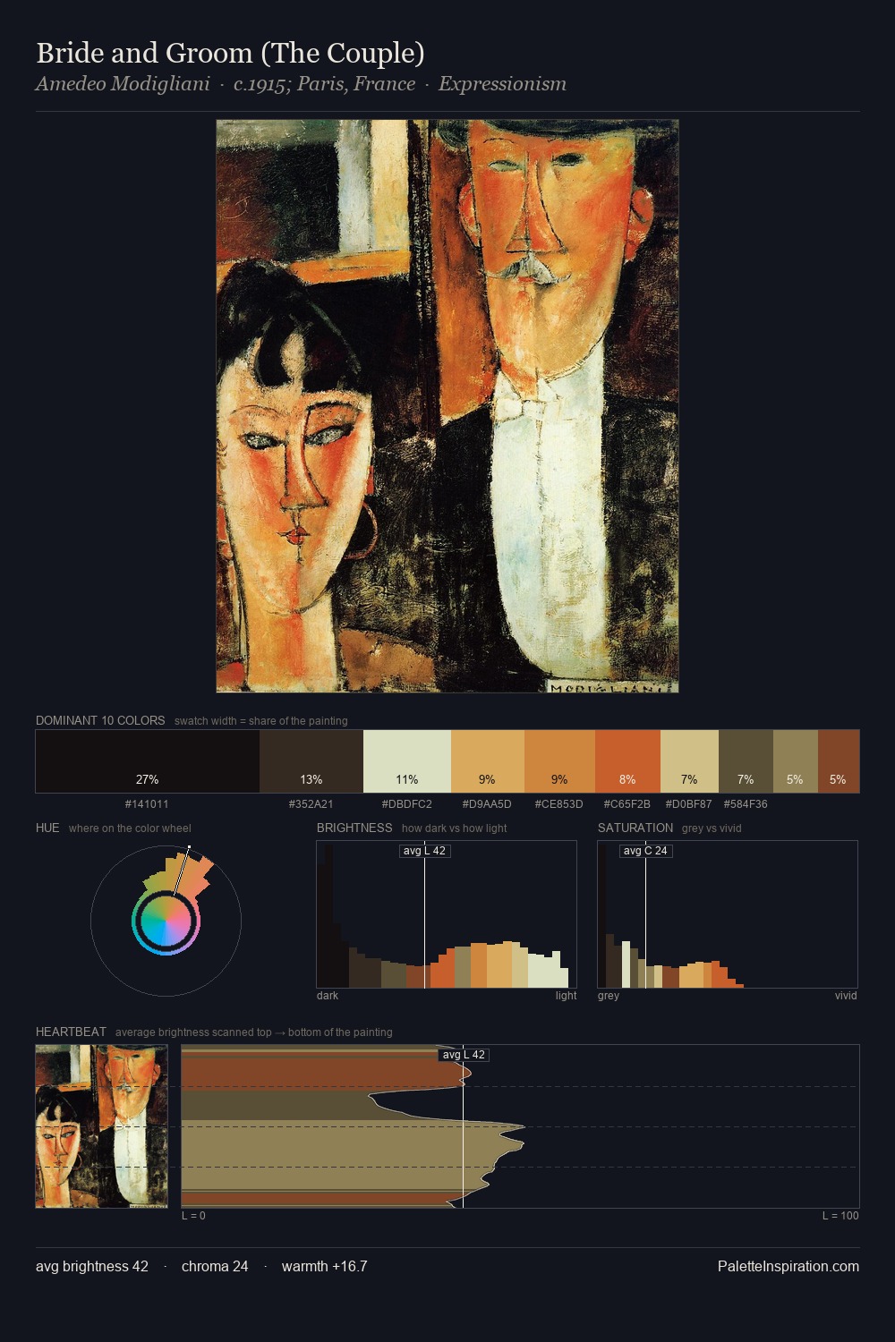
Task: Click the 'grey' saturation axis label
Action: [x=609, y=996]
